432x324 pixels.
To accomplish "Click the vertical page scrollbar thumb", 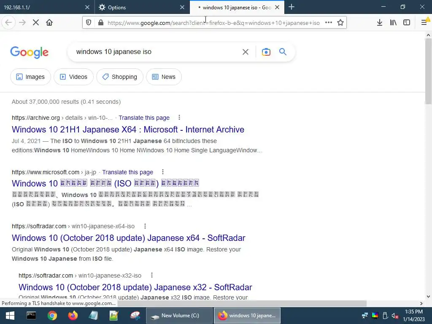I will pyautogui.click(x=428, y=71).
